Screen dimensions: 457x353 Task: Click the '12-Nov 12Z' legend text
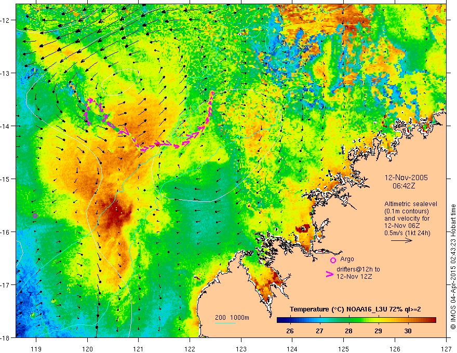pyautogui.click(x=354, y=276)
